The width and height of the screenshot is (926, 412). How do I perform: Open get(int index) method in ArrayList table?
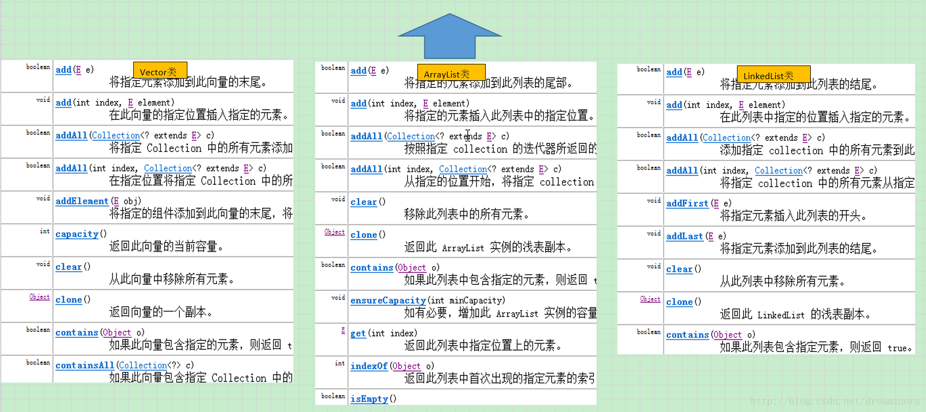coord(358,333)
